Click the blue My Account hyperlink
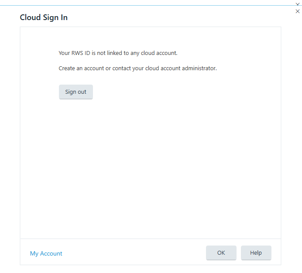 coord(46,253)
